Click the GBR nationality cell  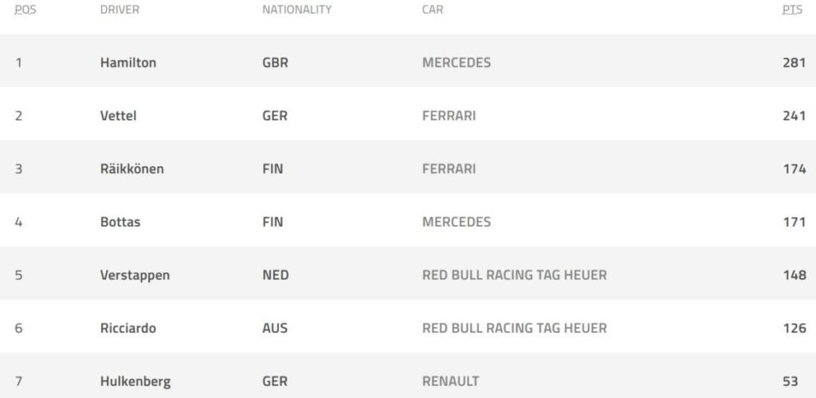tap(275, 63)
